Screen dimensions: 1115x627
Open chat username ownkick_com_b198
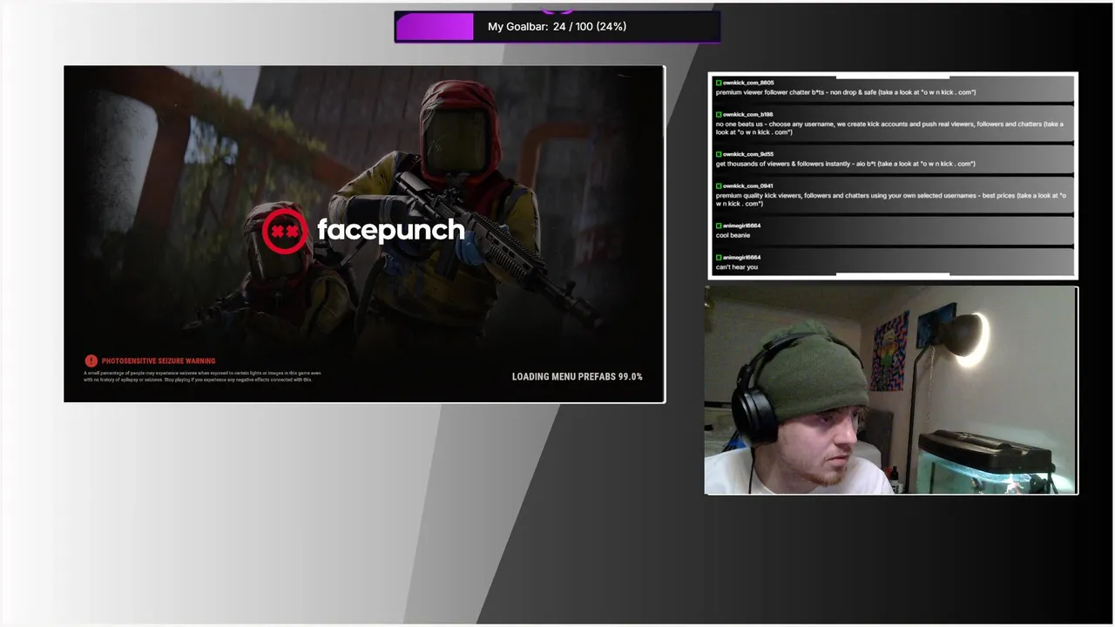click(747, 114)
